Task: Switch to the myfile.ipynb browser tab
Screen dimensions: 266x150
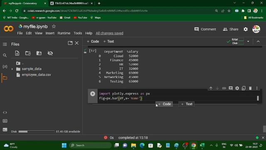Action: [x=25, y=3]
